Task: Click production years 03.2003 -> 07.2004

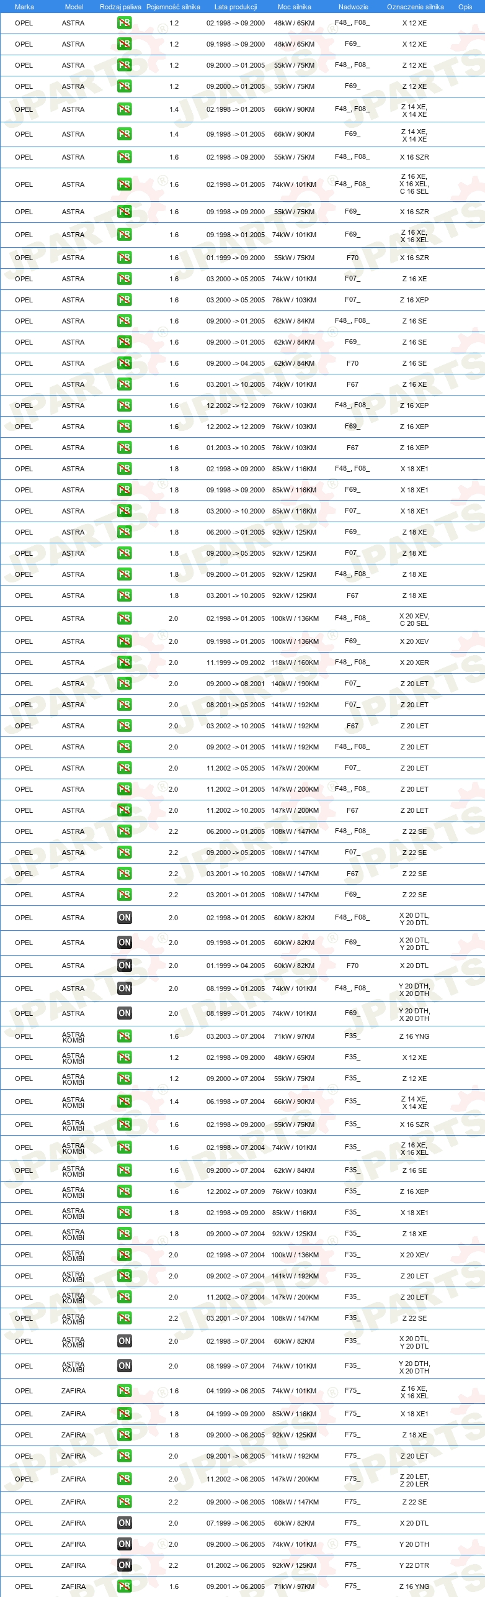Action: coord(236,1036)
